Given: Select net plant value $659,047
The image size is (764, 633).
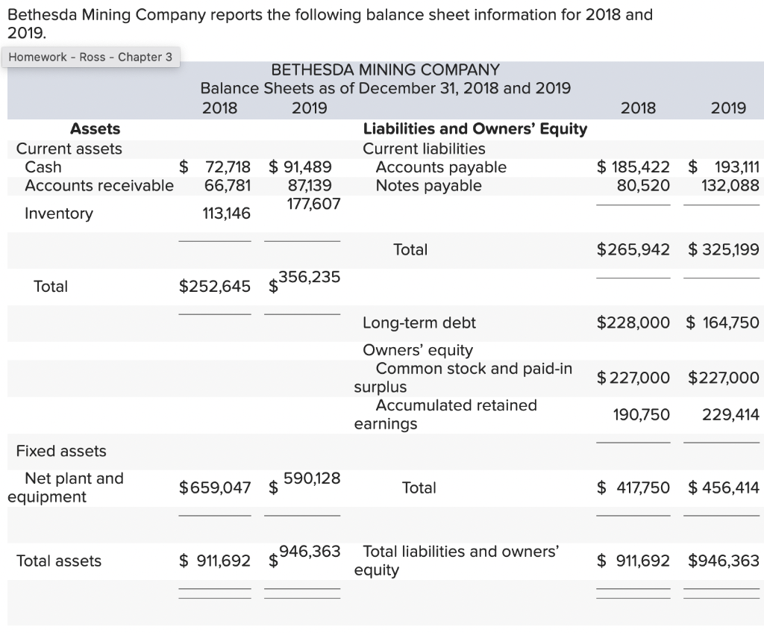Looking at the screenshot, I should [x=214, y=487].
